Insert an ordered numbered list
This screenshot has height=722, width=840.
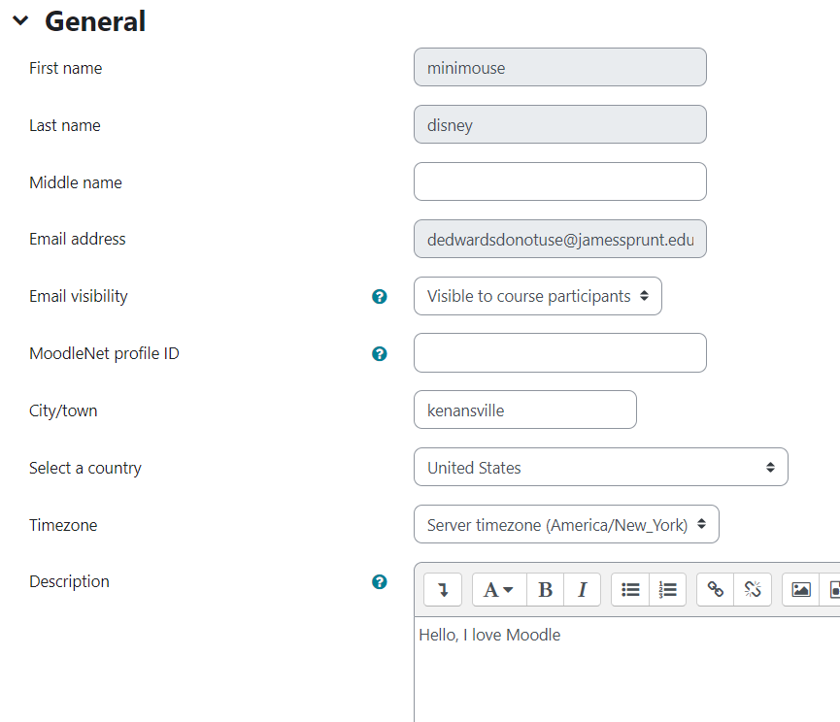point(667,590)
